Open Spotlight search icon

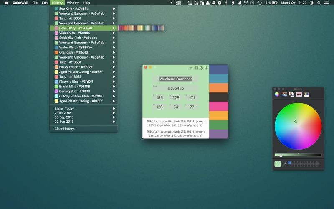(x=319, y=3)
